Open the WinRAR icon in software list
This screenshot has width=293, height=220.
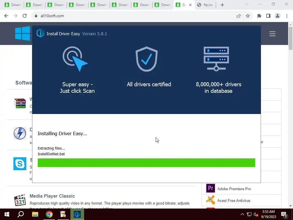pos(20,103)
